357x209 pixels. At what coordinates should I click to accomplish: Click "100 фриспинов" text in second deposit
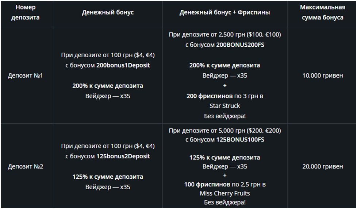(x=207, y=184)
